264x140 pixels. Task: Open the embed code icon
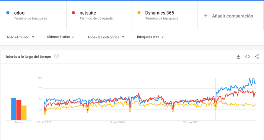(247, 57)
